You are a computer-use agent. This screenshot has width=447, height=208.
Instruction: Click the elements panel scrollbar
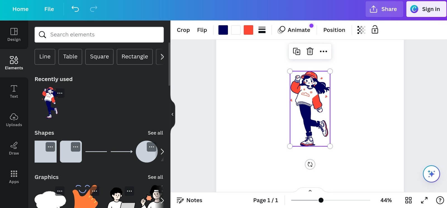[169, 64]
